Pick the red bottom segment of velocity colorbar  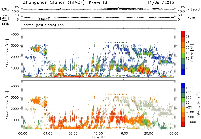183,124
